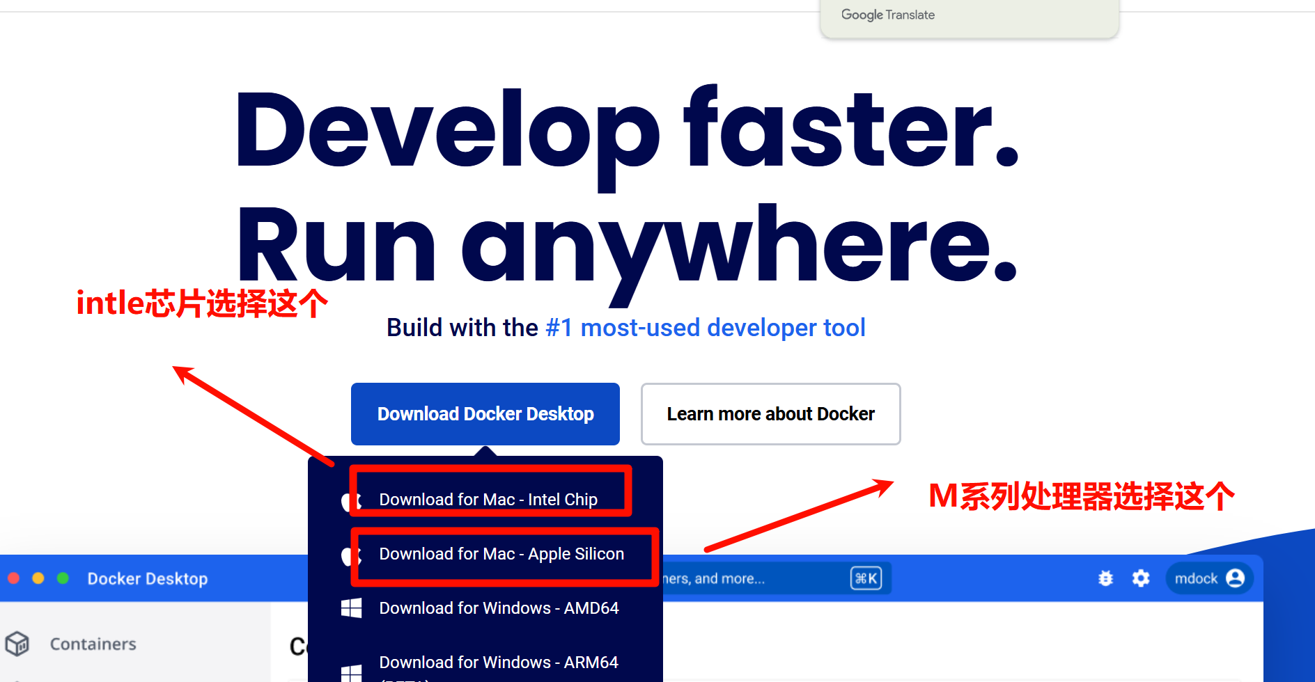This screenshot has height=682, width=1315.
Task: Focus the Docker Desktop search field
Action: click(x=777, y=578)
